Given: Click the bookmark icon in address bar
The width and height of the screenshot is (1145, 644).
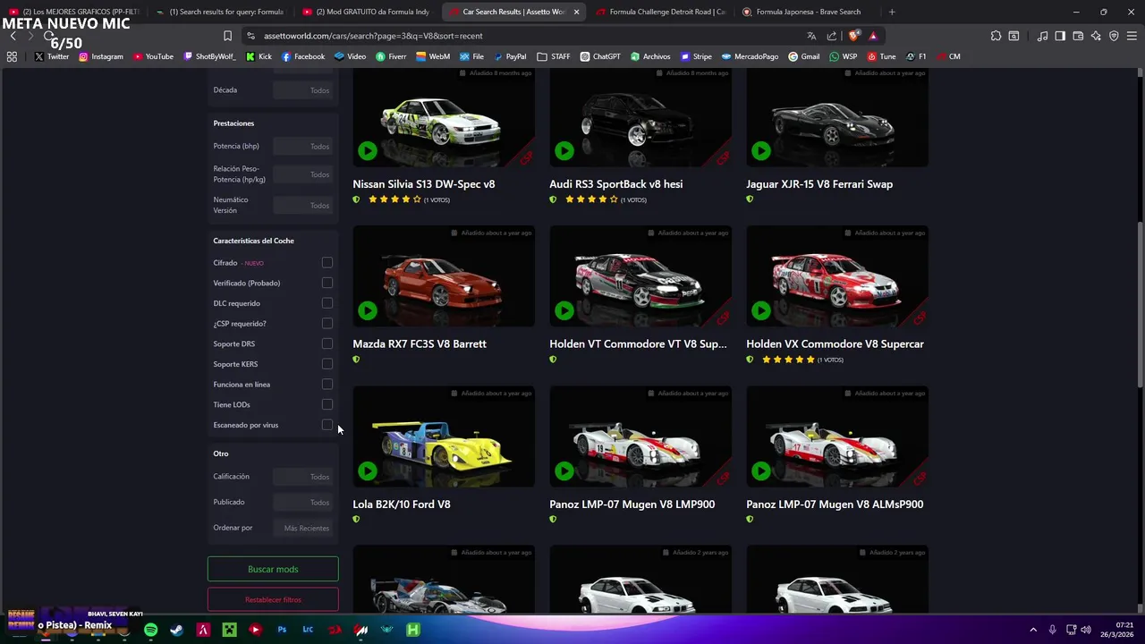Looking at the screenshot, I should point(227,36).
